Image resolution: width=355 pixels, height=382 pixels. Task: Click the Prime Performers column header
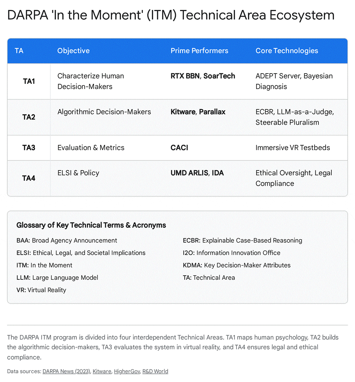tap(199, 51)
